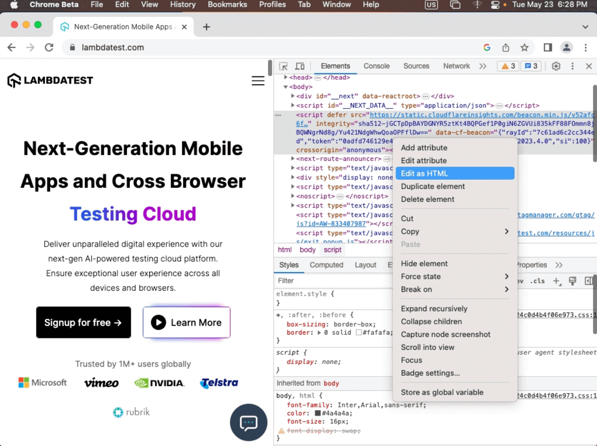Switch to the Network tab
The image size is (597, 446).
[456, 66]
